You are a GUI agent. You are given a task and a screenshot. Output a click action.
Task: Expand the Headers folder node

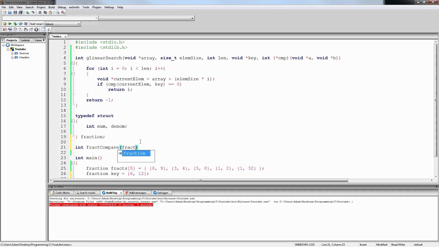(12, 57)
